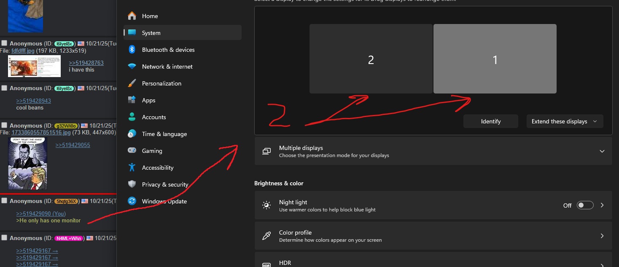Image resolution: width=619 pixels, height=267 pixels.
Task: Click poster ID 5hqtg36X badge
Action: (66, 201)
